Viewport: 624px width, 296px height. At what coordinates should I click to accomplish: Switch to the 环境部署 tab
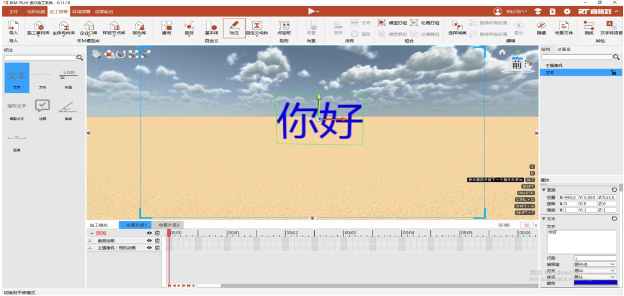(x=81, y=12)
